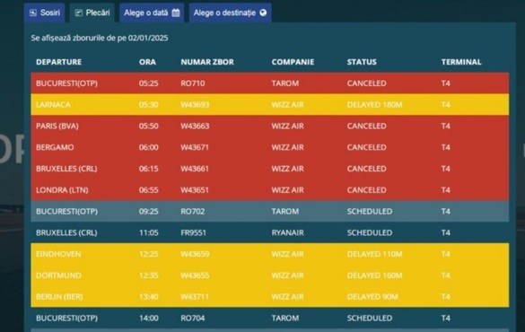The width and height of the screenshot is (525, 332).
Task: Expand the Alege o destinație selector
Action: (x=231, y=13)
